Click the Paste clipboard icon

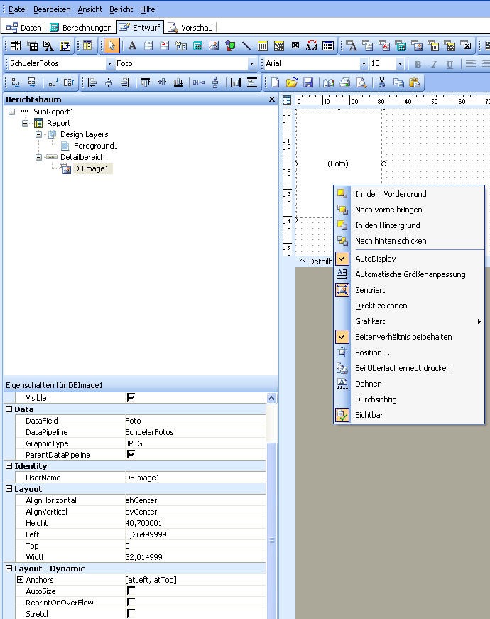coord(415,82)
